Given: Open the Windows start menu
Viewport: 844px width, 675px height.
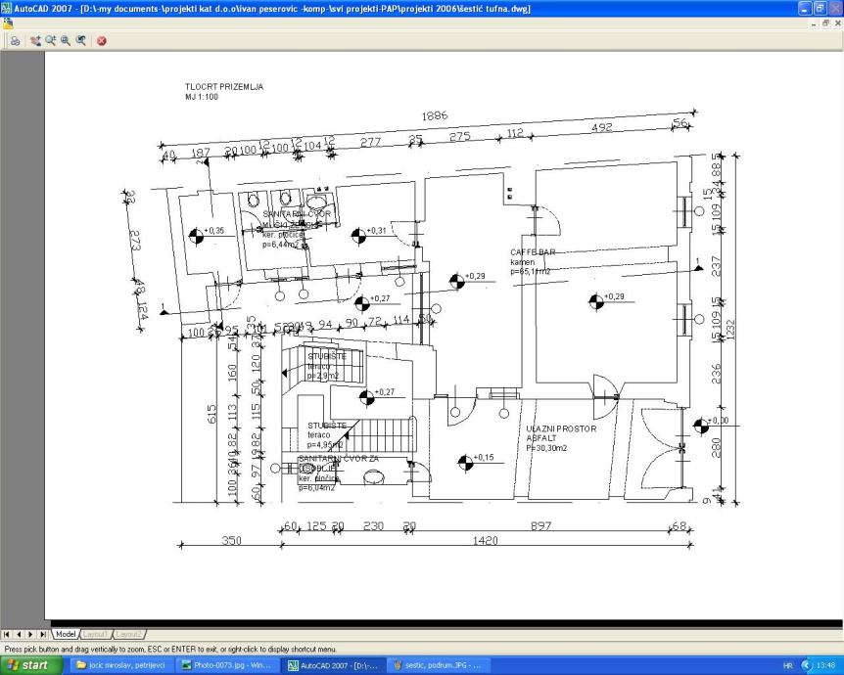Looking at the screenshot, I should click(x=29, y=665).
